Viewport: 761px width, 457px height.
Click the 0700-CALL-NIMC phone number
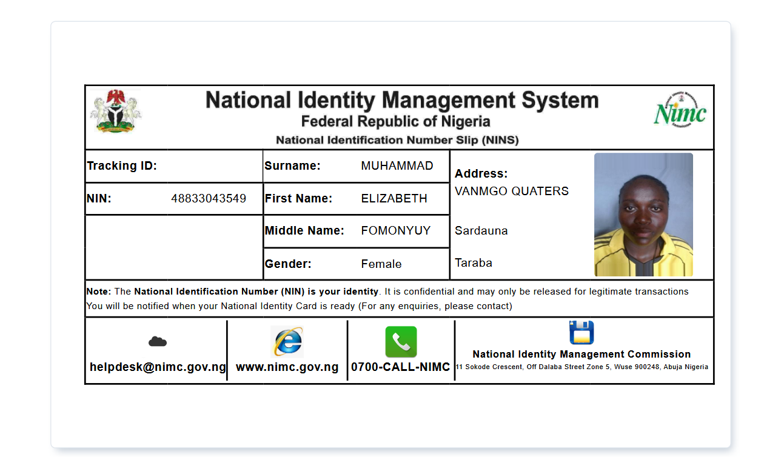[x=401, y=367]
